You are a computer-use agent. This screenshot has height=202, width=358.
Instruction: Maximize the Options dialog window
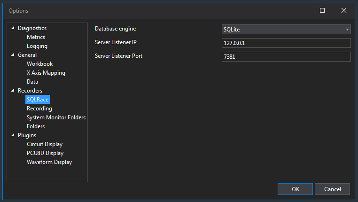pyautogui.click(x=322, y=10)
